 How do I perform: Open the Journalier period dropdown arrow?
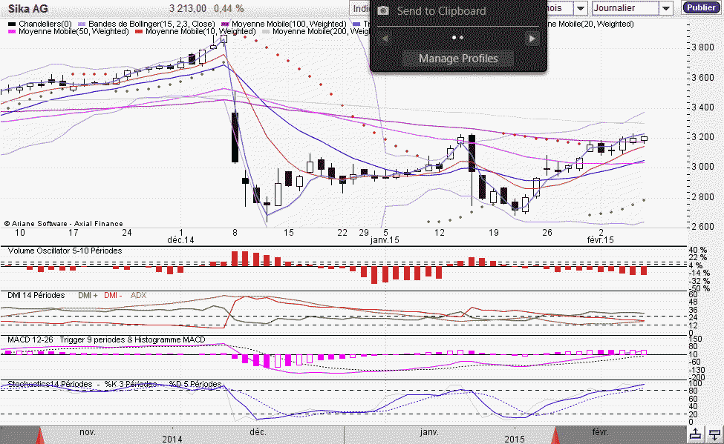(666, 8)
